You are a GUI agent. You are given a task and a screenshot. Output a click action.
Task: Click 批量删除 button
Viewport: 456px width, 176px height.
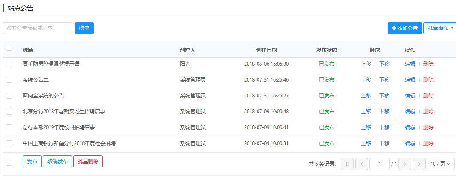click(x=88, y=161)
